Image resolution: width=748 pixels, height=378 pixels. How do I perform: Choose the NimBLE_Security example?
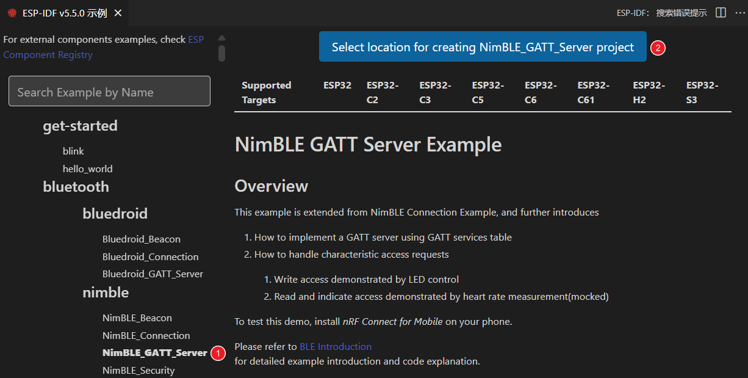[x=138, y=370]
